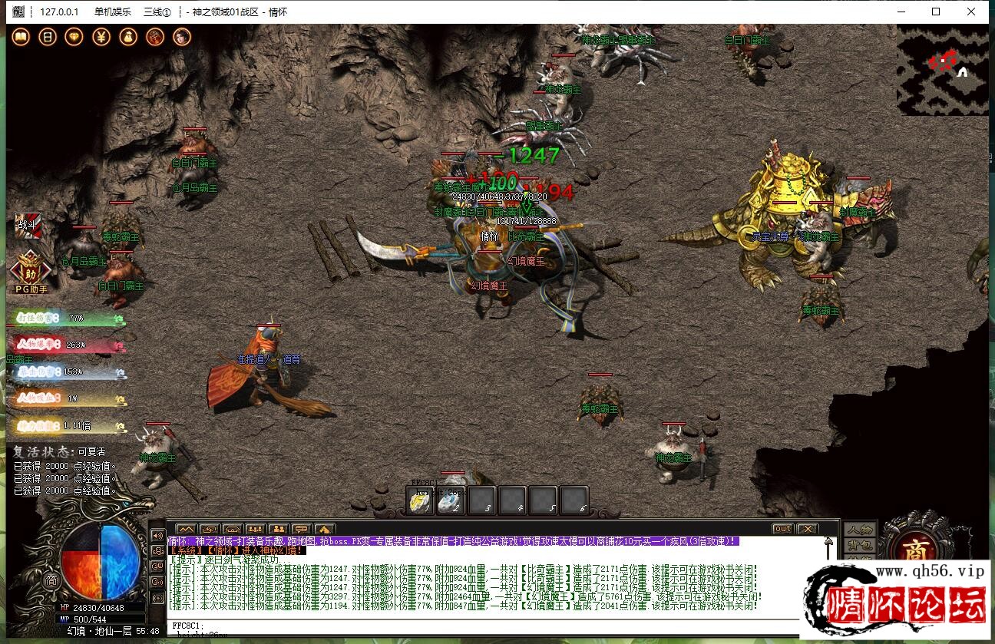Use skill in hotbar slot 1
Screen dimensions: 995x644
pyautogui.click(x=421, y=500)
